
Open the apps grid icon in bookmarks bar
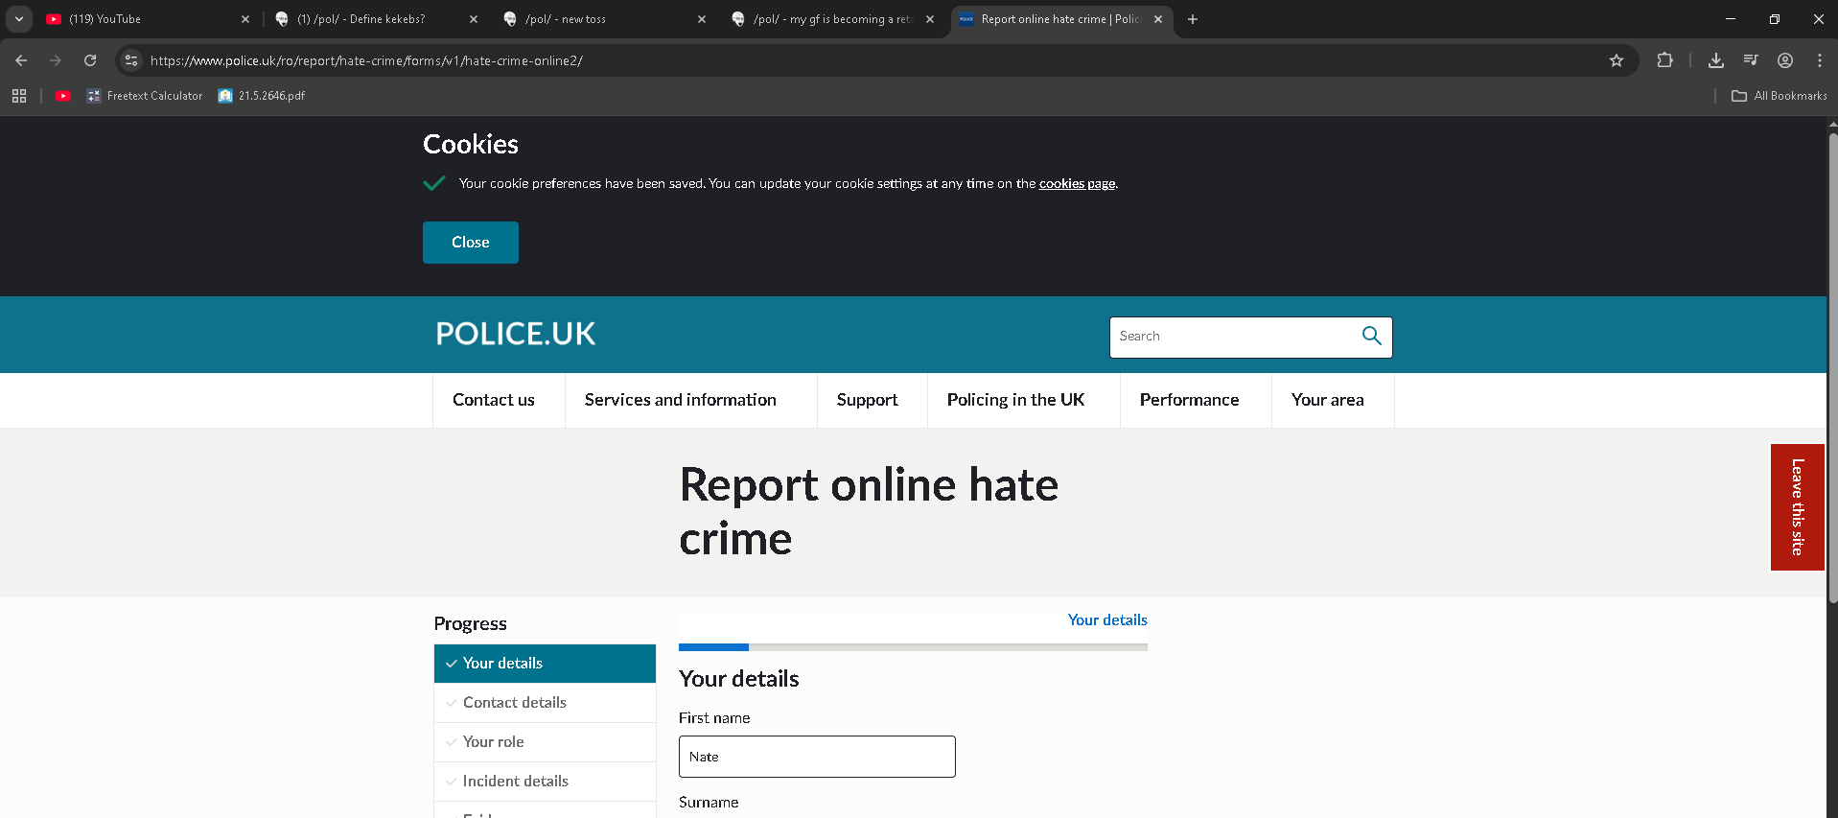click(x=19, y=96)
